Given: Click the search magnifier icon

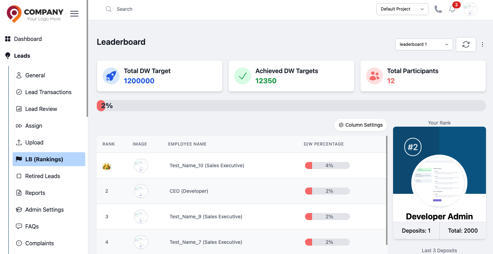Looking at the screenshot, I should [x=109, y=9].
